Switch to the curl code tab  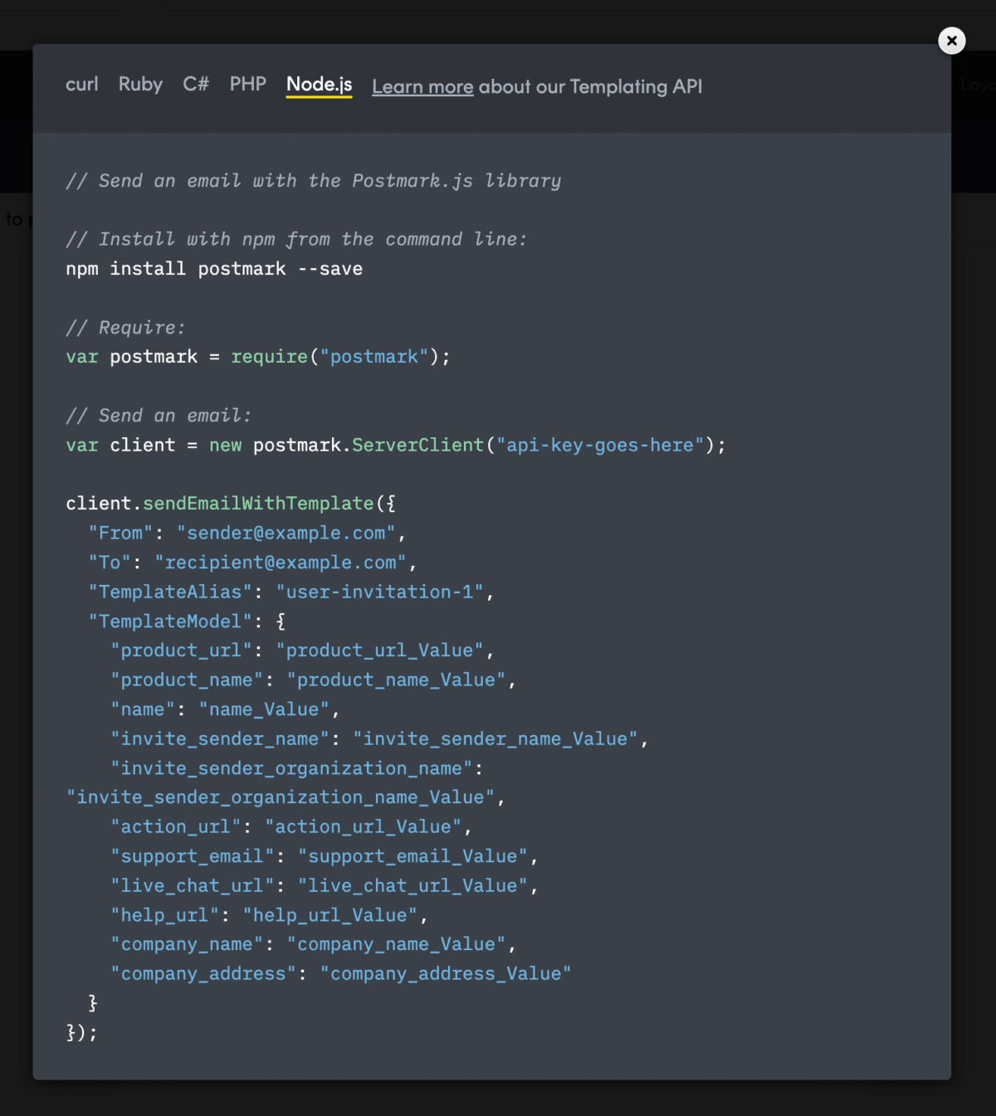point(81,84)
